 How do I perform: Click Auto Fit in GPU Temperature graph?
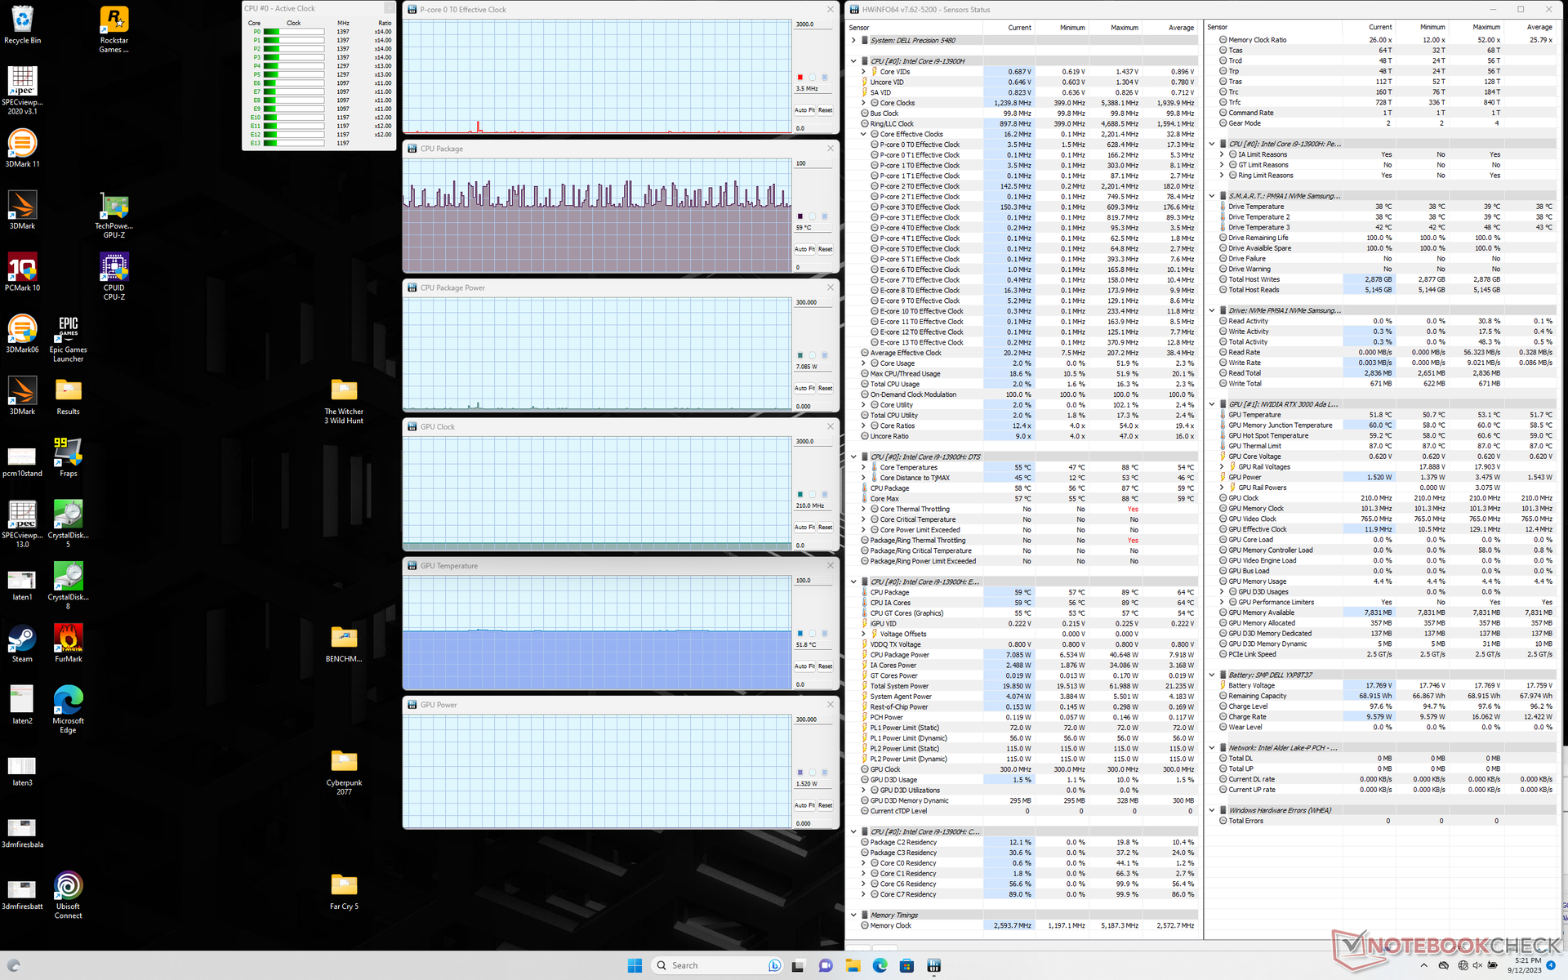click(804, 666)
